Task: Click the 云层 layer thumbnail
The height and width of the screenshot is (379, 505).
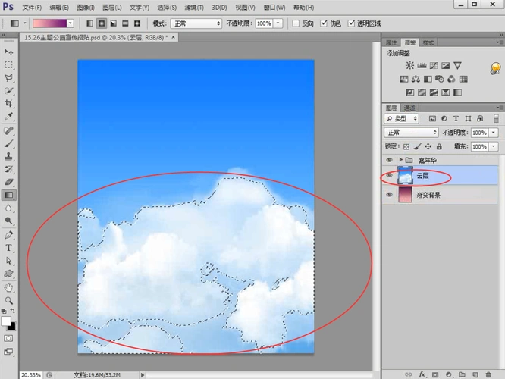Action: [x=406, y=176]
